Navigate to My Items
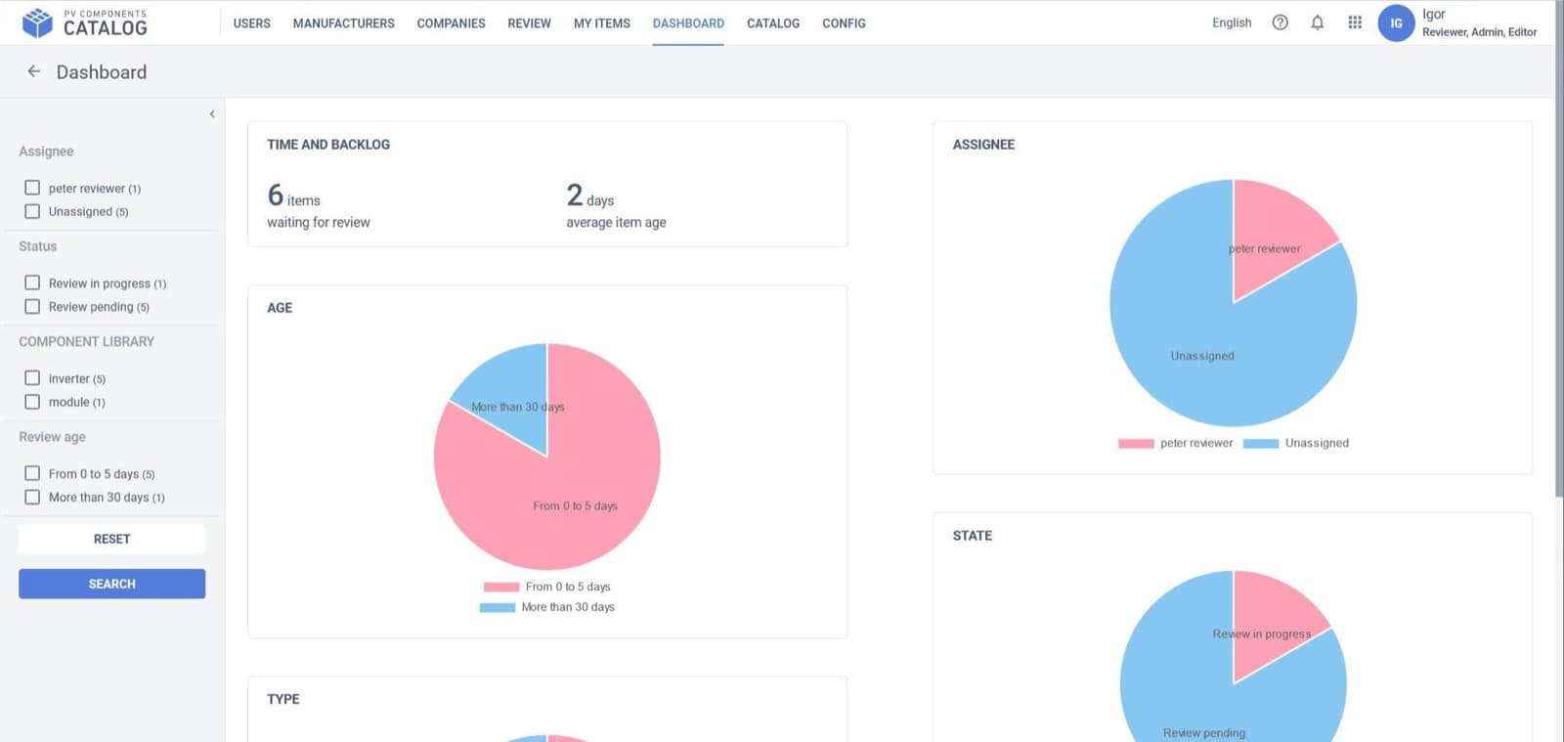Image resolution: width=1564 pixels, height=742 pixels. 602,23
